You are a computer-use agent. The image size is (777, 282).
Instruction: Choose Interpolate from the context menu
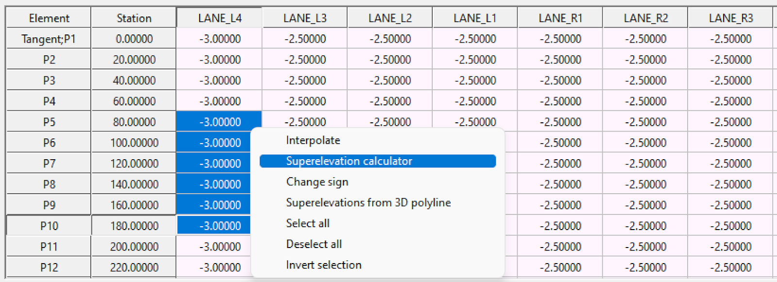click(x=313, y=140)
